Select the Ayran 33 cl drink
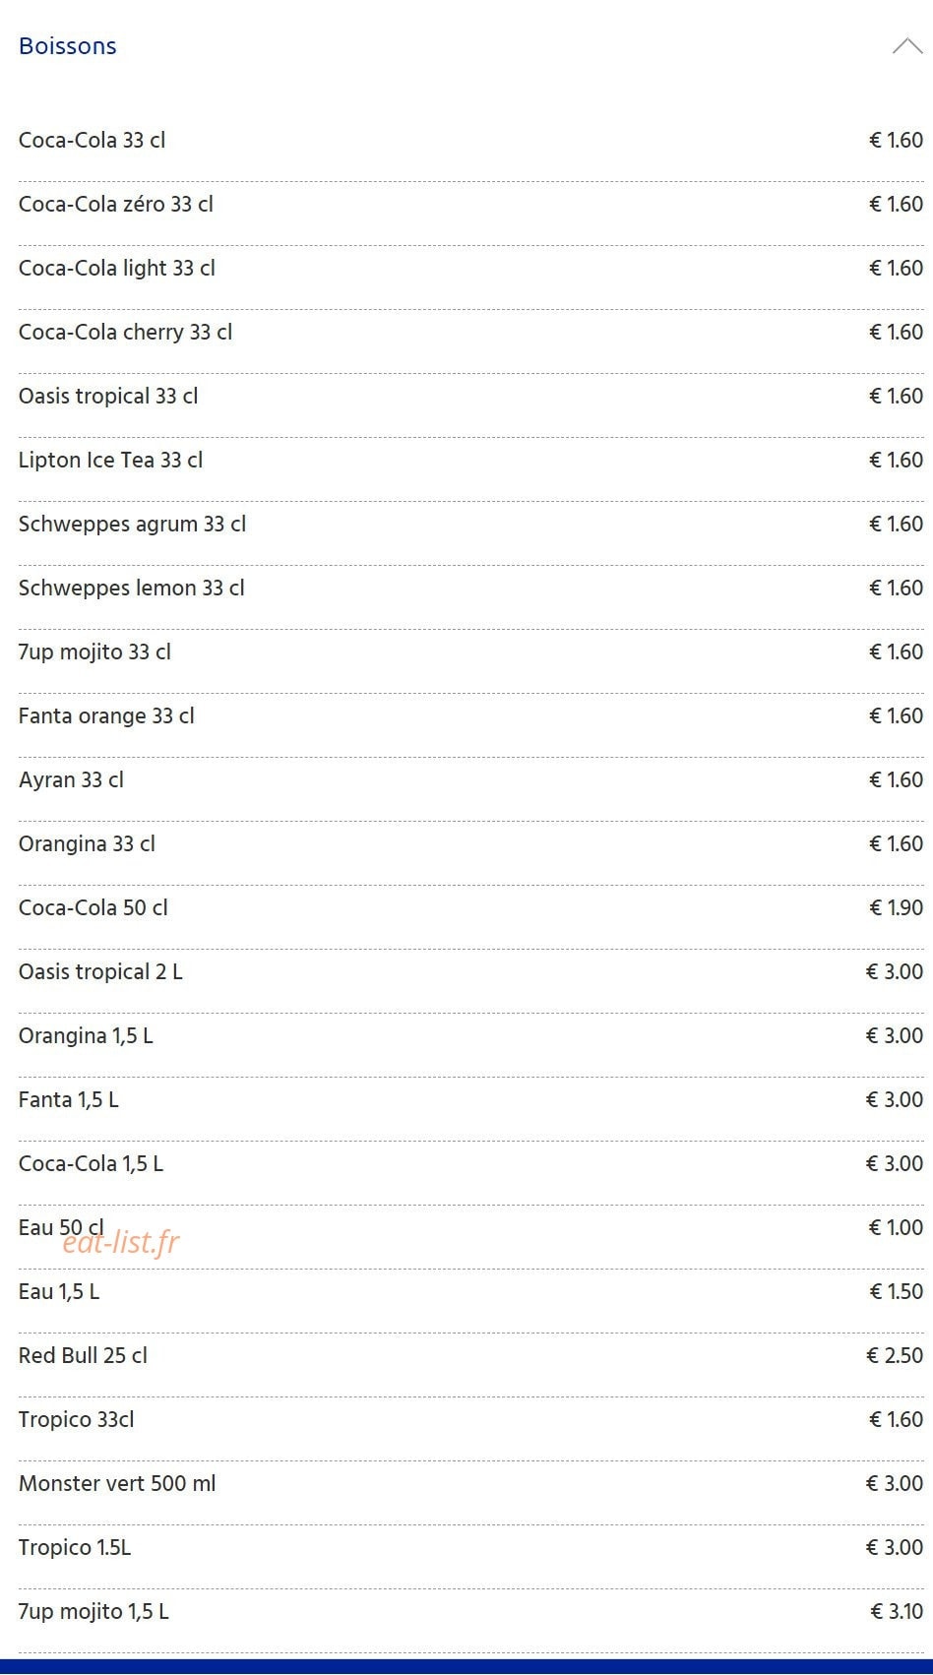Viewport: 933px width, 1675px height. [470, 780]
